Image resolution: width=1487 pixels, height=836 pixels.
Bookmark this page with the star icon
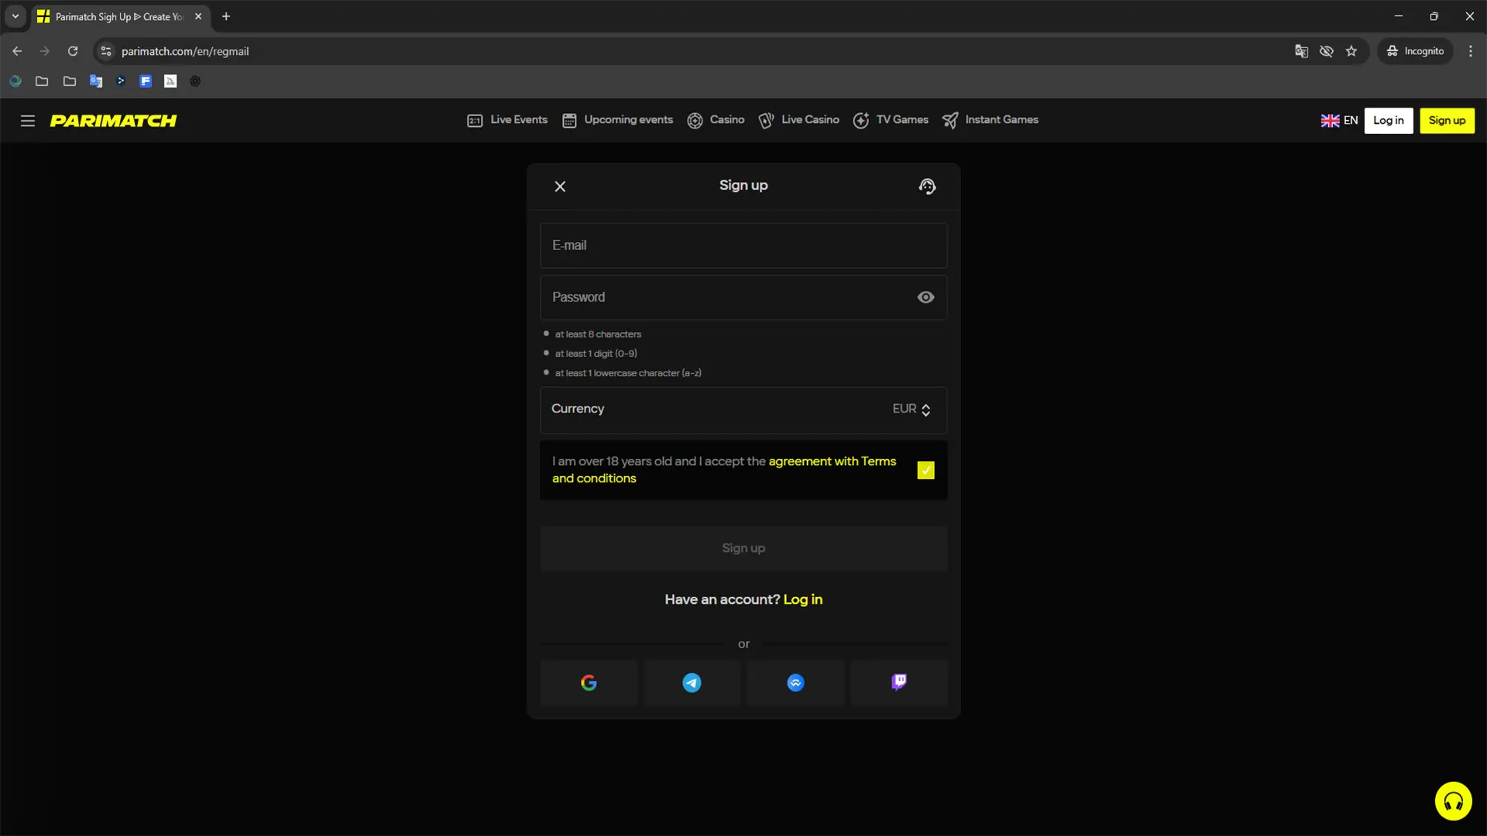1351,51
